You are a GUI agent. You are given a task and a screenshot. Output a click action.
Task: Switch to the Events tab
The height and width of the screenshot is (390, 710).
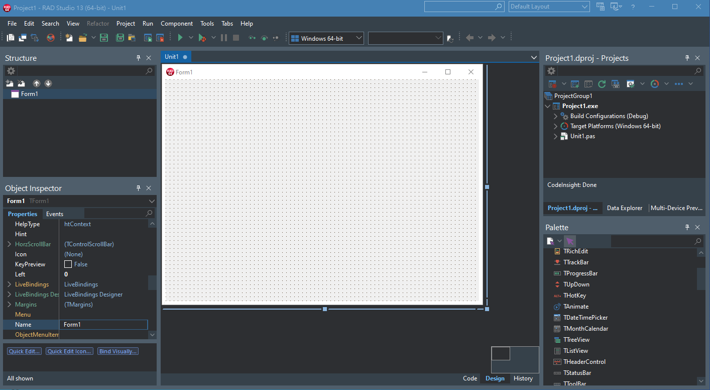click(x=55, y=214)
